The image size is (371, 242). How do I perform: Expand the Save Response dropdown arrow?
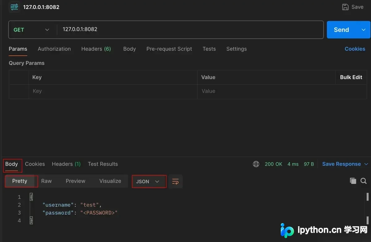[366, 164]
